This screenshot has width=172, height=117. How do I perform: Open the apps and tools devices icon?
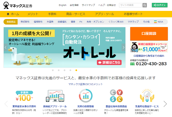(x=55, y=96)
